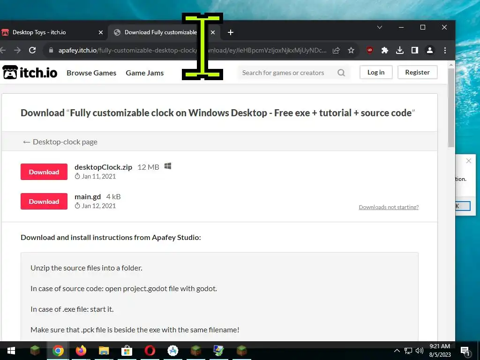Open Downloads not starting? link
This screenshot has height=360, width=480.
click(389, 207)
